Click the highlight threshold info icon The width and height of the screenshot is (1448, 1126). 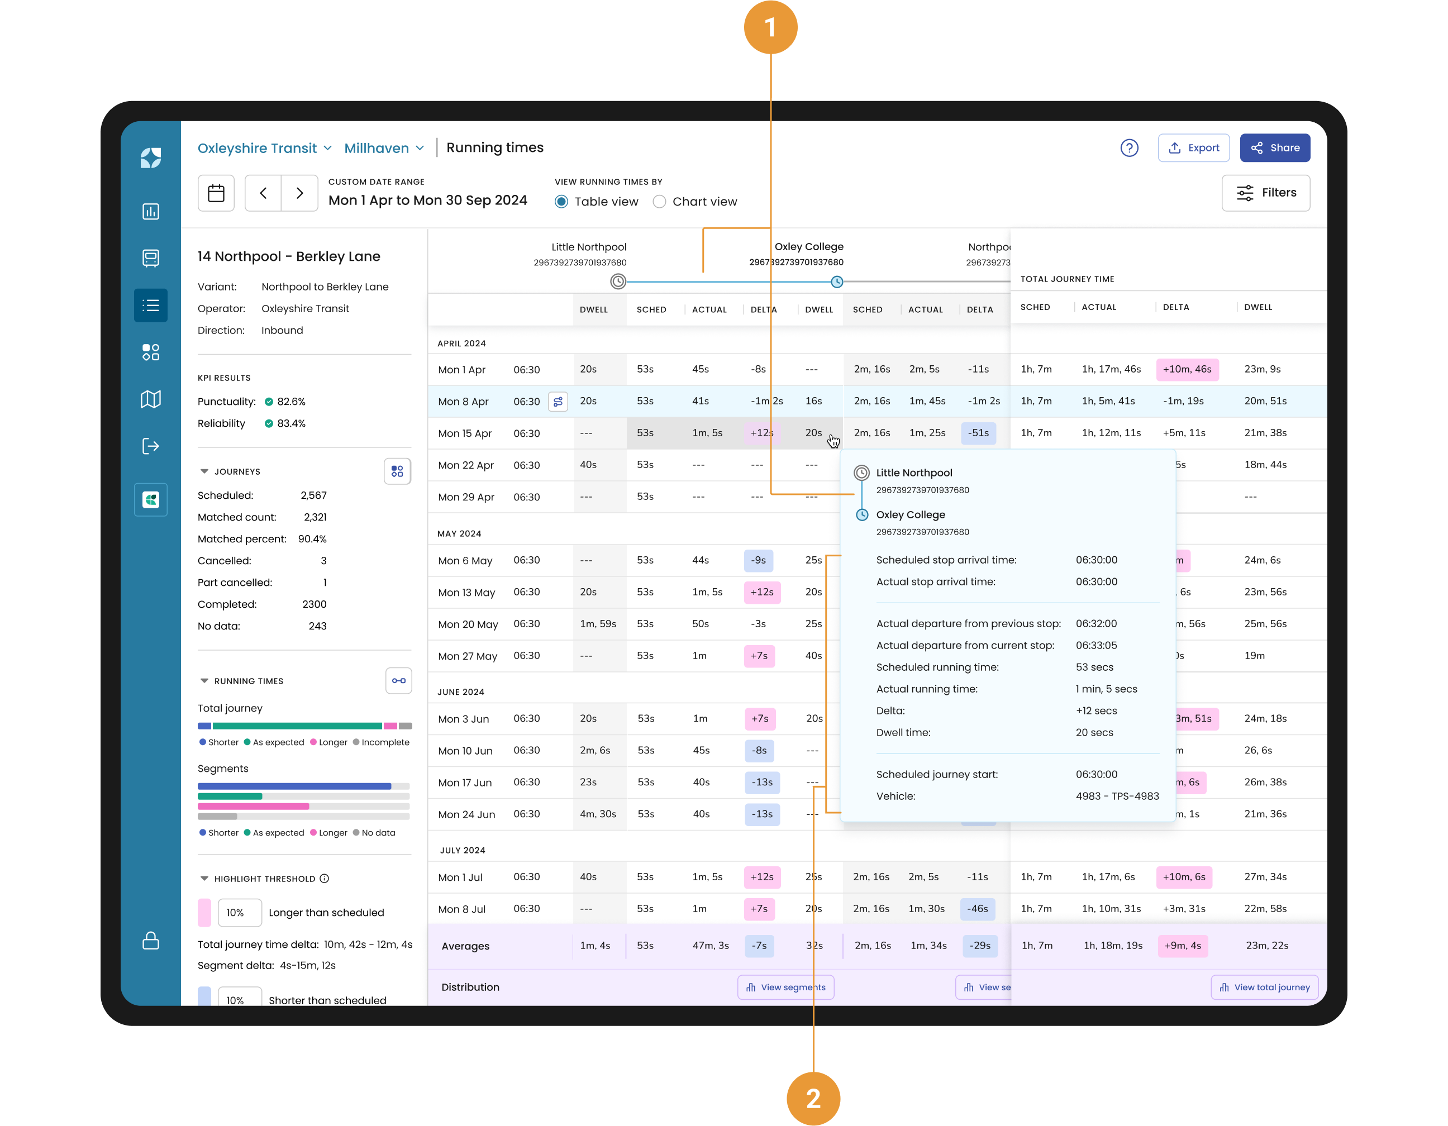[x=324, y=879]
